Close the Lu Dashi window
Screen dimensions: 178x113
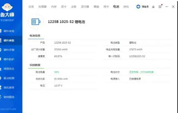point(173,7)
